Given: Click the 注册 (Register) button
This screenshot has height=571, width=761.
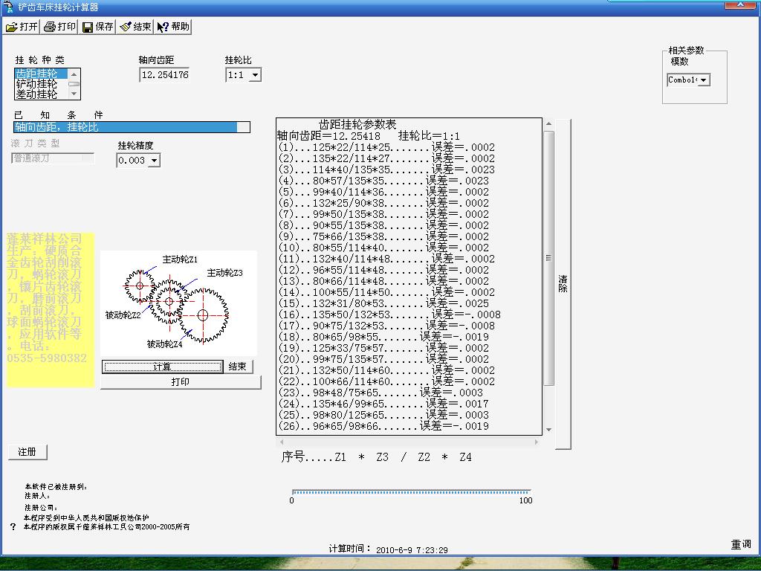Looking at the screenshot, I should pyautogui.click(x=27, y=452).
